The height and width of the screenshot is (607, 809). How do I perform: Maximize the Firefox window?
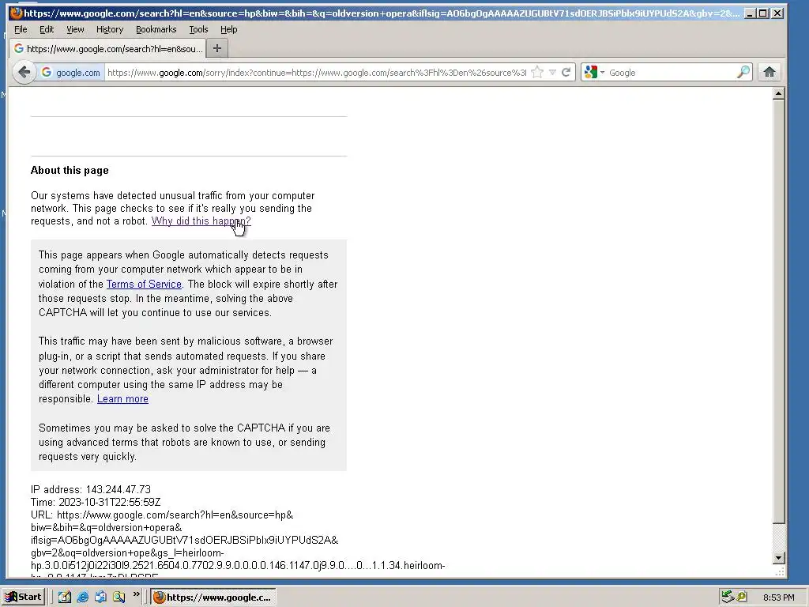(x=762, y=13)
